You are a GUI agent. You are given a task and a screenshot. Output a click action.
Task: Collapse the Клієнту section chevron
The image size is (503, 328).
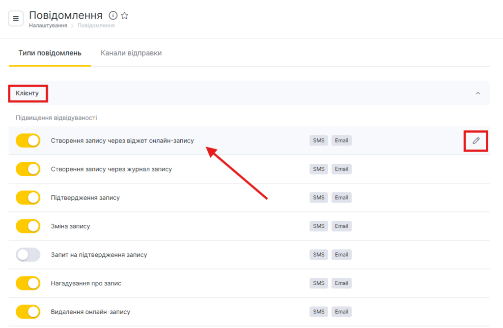pos(477,93)
